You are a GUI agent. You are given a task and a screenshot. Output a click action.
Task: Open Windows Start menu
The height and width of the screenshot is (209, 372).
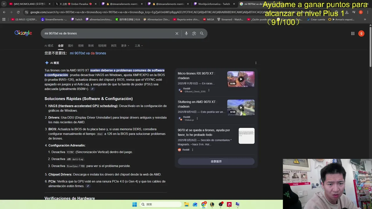point(135,204)
